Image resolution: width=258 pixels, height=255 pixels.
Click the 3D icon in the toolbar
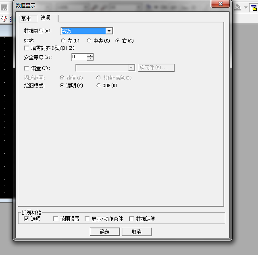pos(4,7)
